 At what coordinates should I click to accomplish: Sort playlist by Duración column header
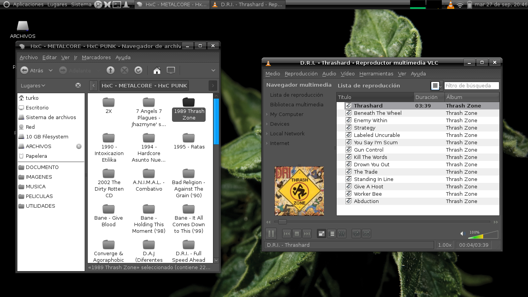pos(429,97)
